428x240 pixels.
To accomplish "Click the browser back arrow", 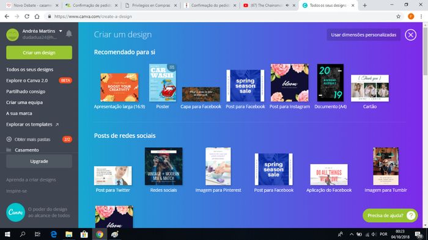I will point(7,16).
